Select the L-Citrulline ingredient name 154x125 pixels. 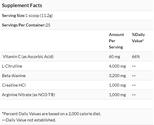(12, 66)
